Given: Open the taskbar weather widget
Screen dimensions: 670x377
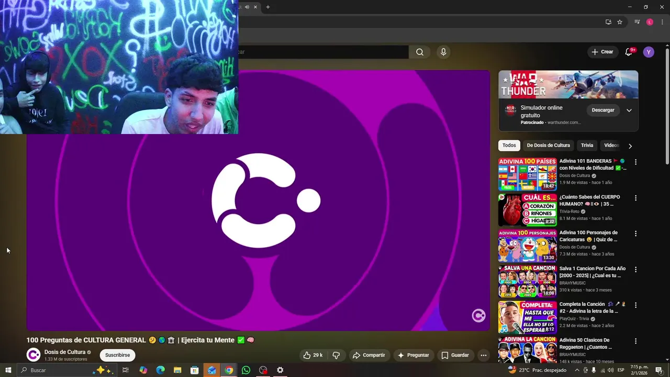Looking at the screenshot, I should [x=538, y=370].
